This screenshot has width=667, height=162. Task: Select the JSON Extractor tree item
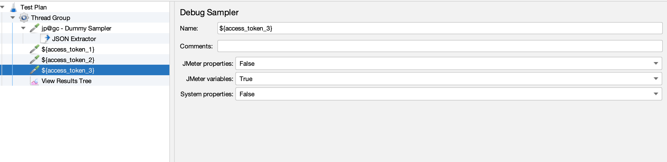pos(74,39)
